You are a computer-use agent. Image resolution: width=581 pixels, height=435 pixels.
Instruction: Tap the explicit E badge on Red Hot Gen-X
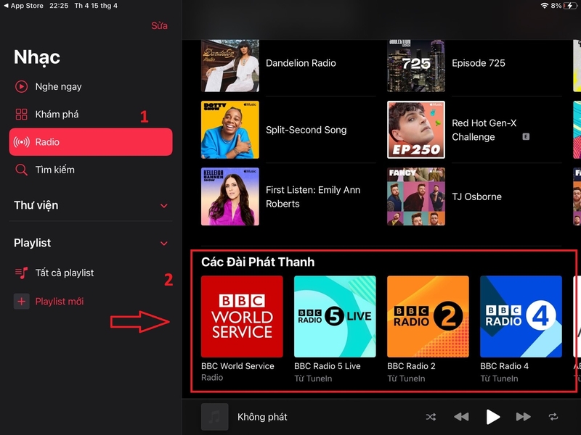point(526,137)
